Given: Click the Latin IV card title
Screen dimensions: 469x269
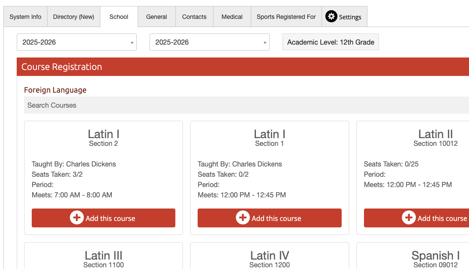Looking at the screenshot, I should 270,256.
